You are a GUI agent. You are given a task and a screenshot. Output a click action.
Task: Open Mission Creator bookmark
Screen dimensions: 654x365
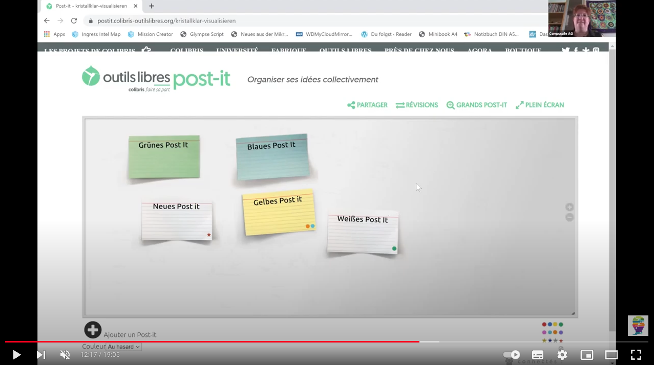point(151,34)
